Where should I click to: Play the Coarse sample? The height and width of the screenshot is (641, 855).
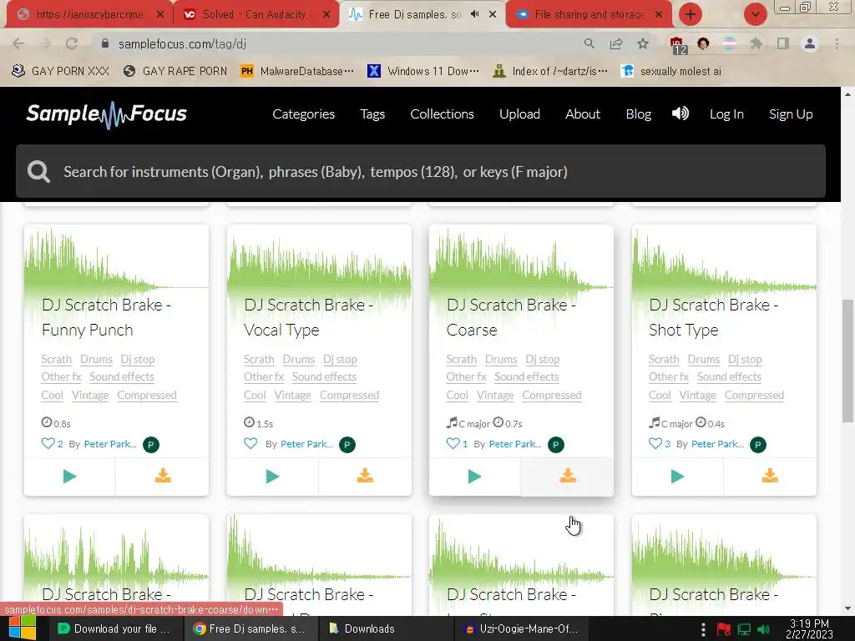(x=474, y=477)
